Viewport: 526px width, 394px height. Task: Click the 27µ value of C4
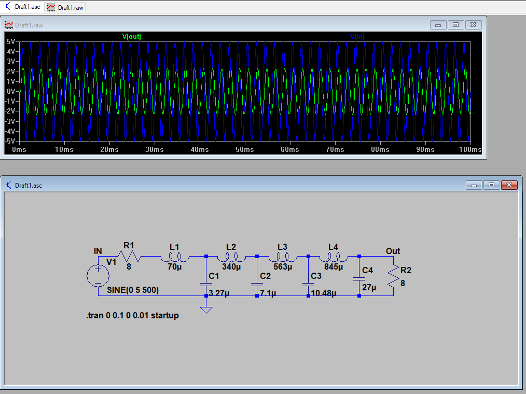click(x=369, y=287)
